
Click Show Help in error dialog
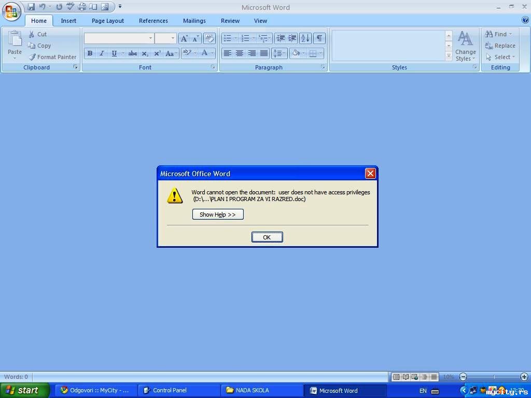point(218,214)
